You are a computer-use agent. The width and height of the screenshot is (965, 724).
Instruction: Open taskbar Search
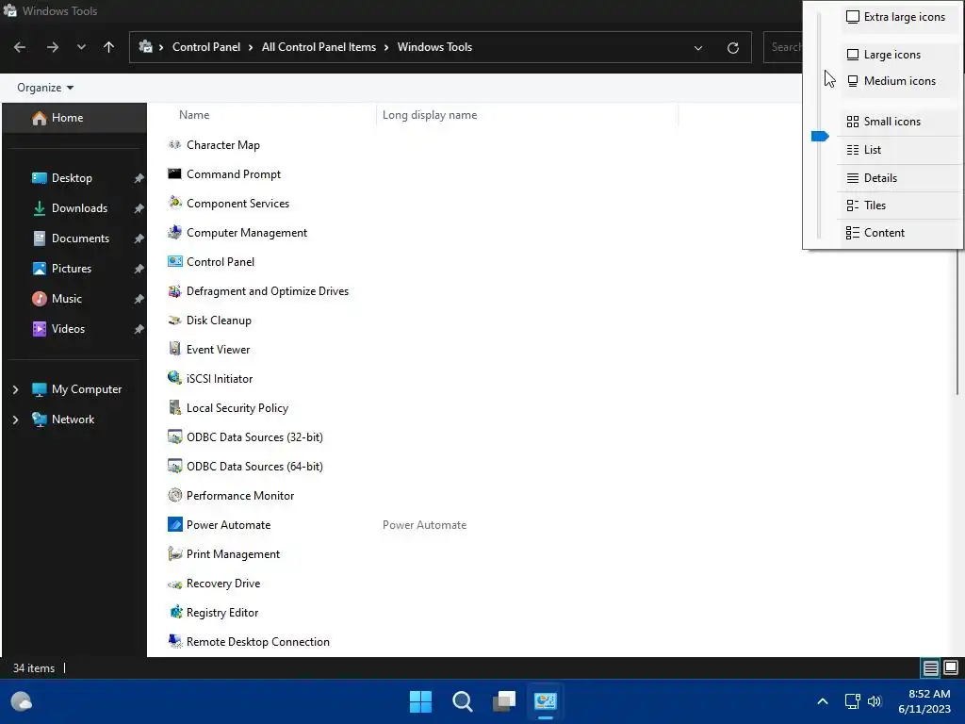(462, 701)
